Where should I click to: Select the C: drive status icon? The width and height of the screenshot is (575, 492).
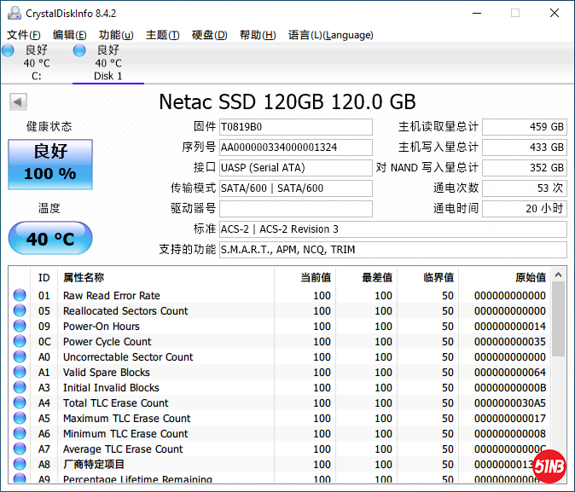(x=8, y=51)
